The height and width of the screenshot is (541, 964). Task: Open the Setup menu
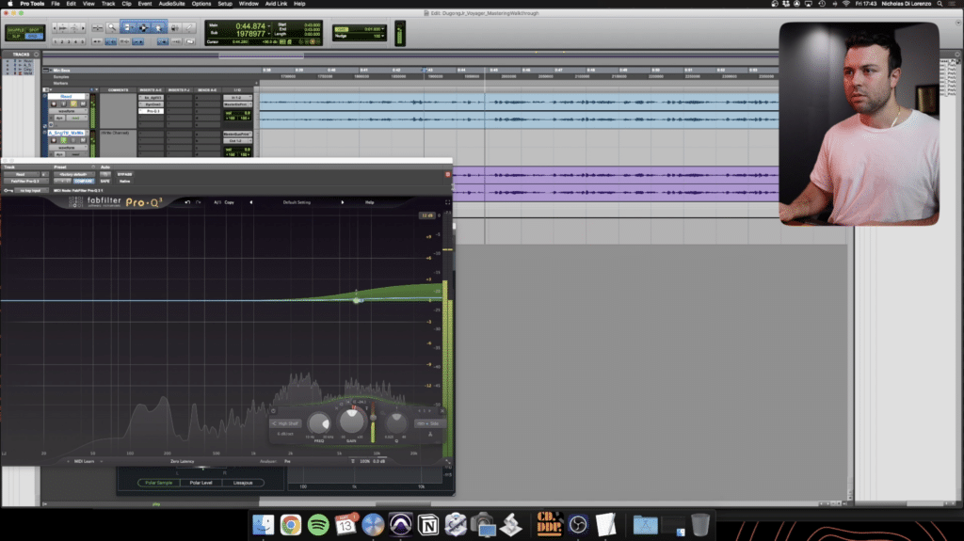225,4
